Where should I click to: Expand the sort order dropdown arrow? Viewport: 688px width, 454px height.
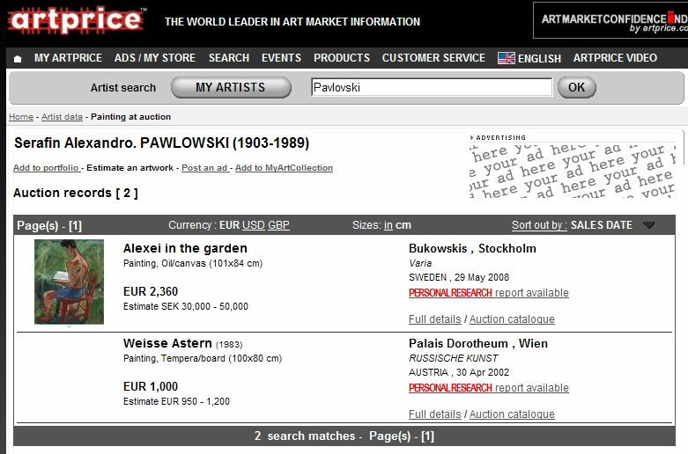pos(649,225)
